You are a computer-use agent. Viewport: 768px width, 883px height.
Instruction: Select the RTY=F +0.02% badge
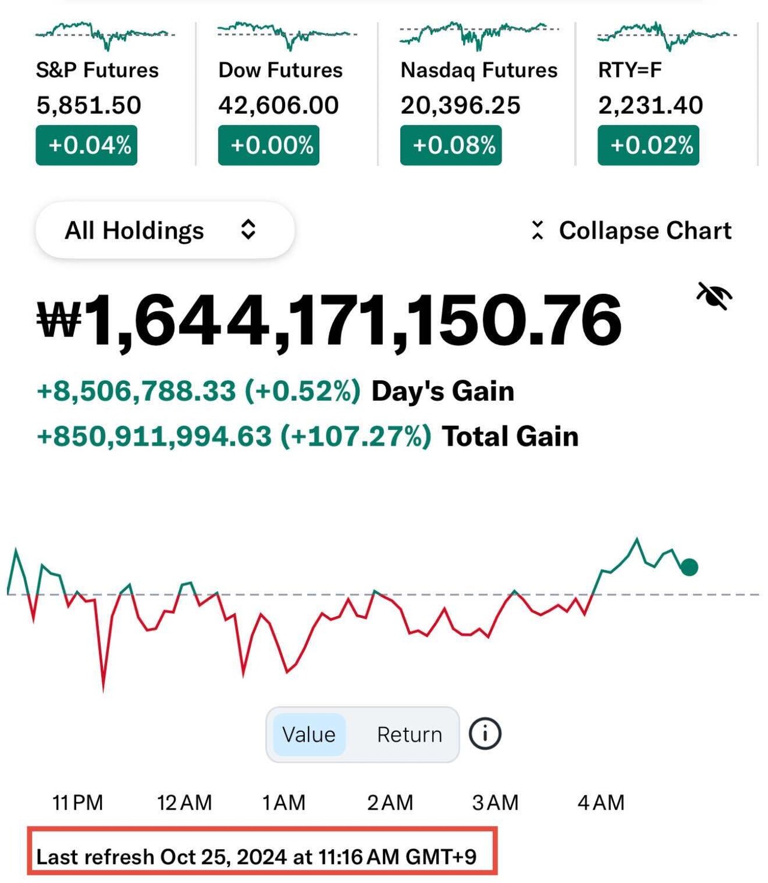tap(649, 145)
